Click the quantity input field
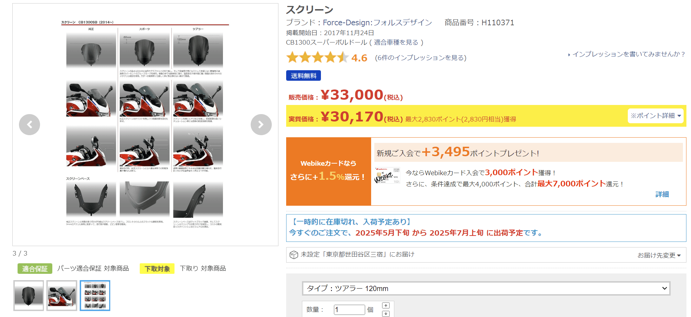This screenshot has width=691, height=317. click(x=349, y=310)
